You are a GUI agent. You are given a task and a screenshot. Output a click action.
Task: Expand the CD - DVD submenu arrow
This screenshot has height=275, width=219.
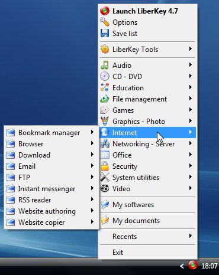[x=191, y=76]
